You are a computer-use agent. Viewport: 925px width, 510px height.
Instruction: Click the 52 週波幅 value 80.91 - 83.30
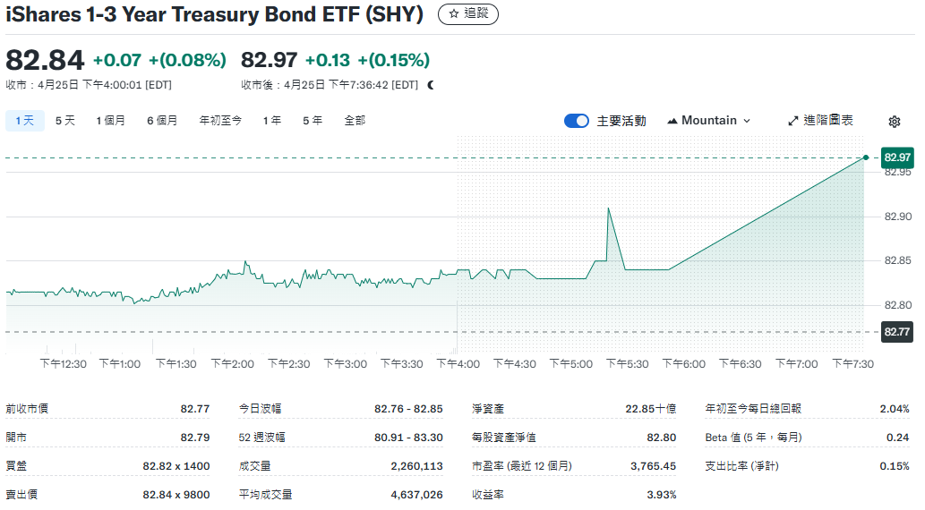tap(408, 438)
